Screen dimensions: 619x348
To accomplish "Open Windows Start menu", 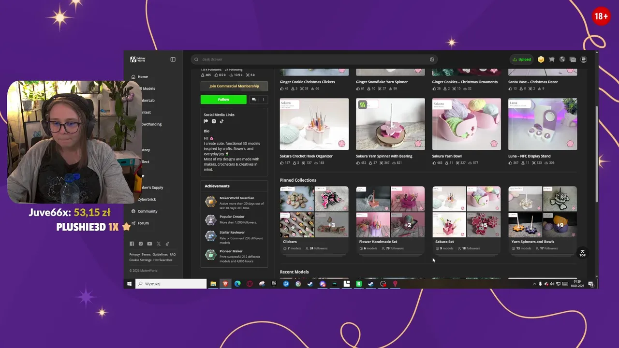I will (x=129, y=284).
